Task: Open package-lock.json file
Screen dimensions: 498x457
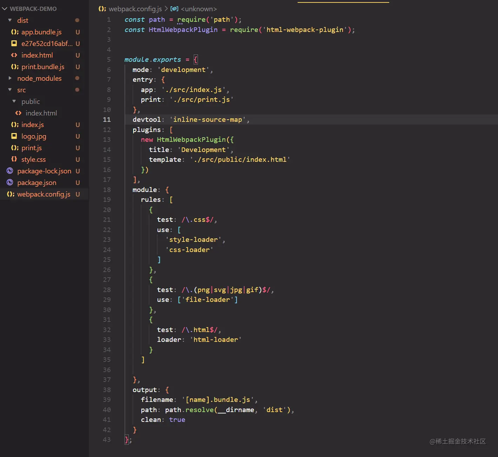Action: pyautogui.click(x=44, y=171)
